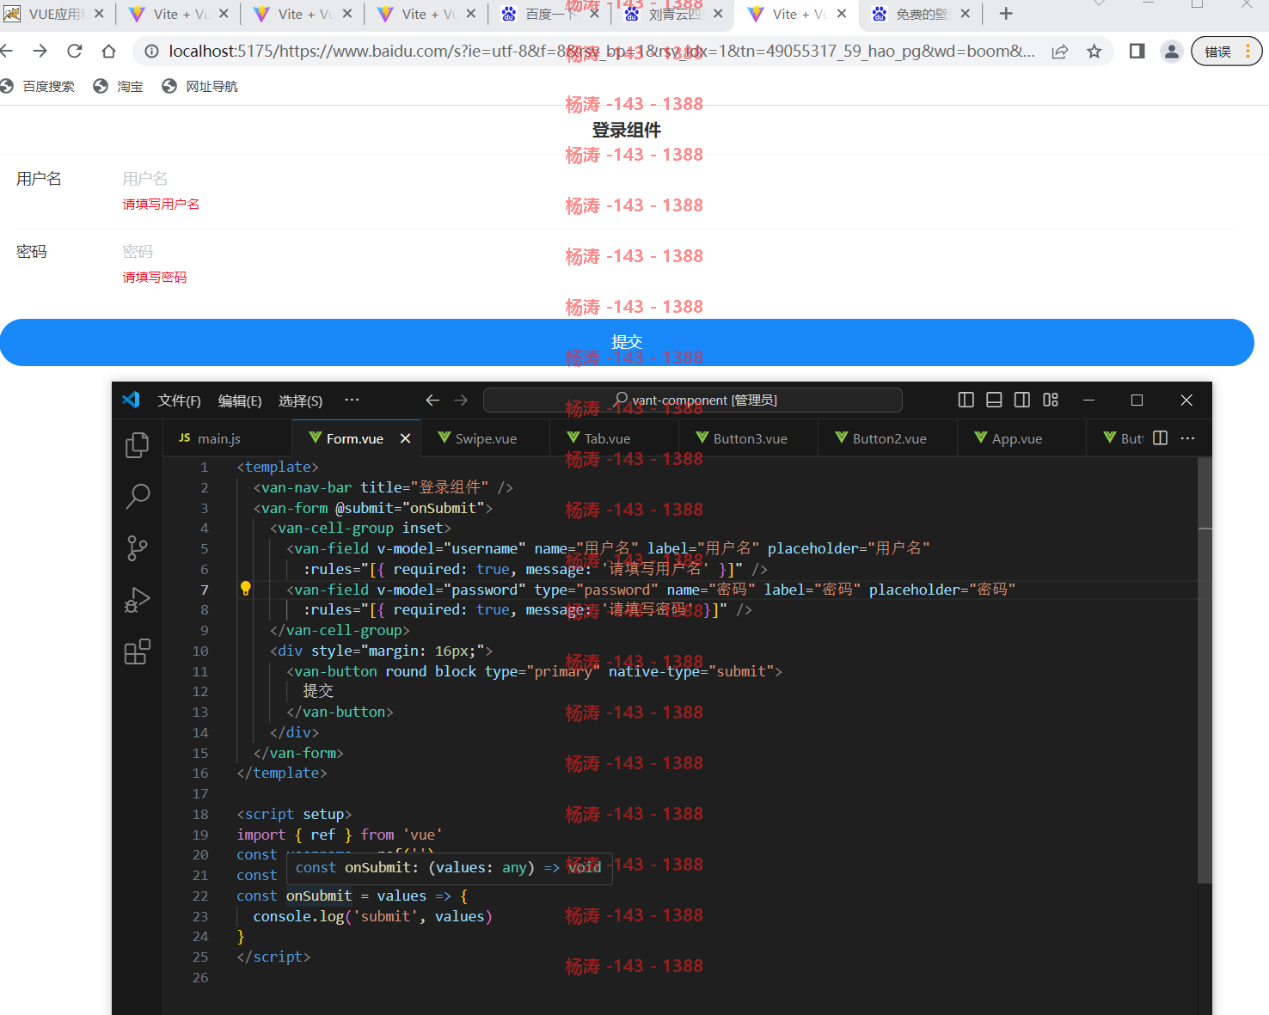
Task: Click the onSubmit identifier on line 22
Action: (x=319, y=896)
